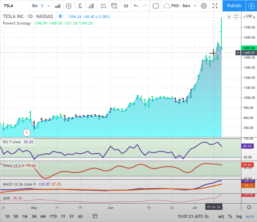Click the MACD 12 26 close 9 label
The width and height of the screenshot is (257, 222).
click(x=19, y=184)
